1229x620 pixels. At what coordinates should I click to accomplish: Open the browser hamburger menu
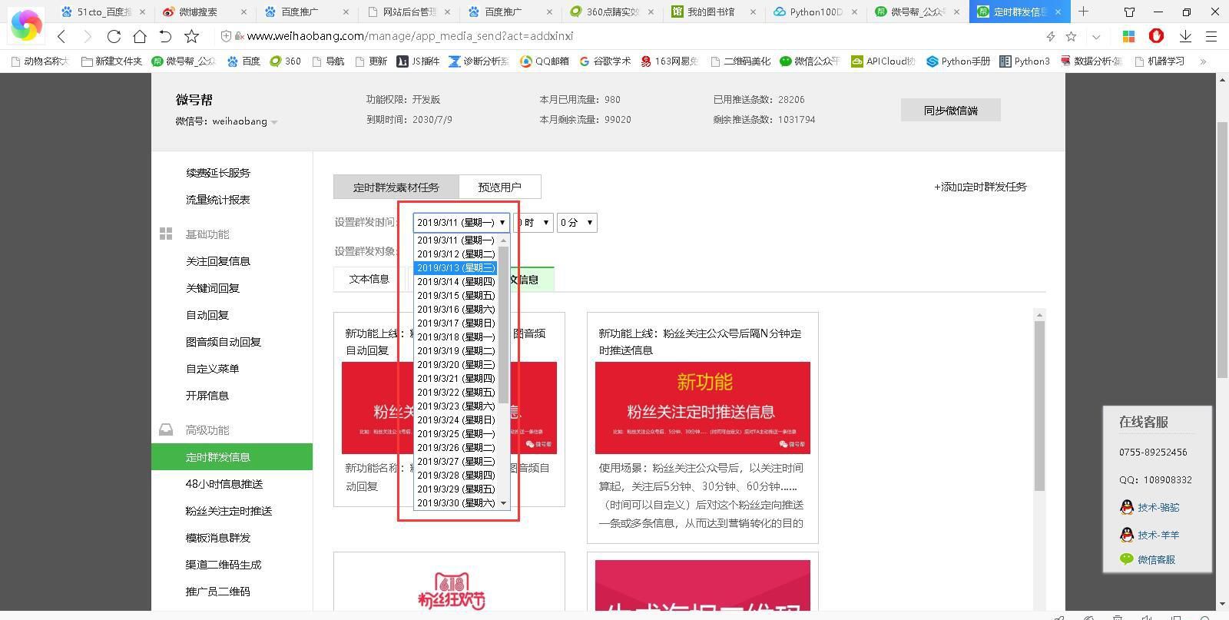1211,36
